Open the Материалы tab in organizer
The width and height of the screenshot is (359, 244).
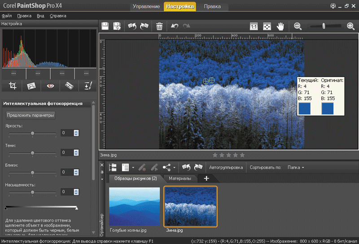pyautogui.click(x=179, y=179)
